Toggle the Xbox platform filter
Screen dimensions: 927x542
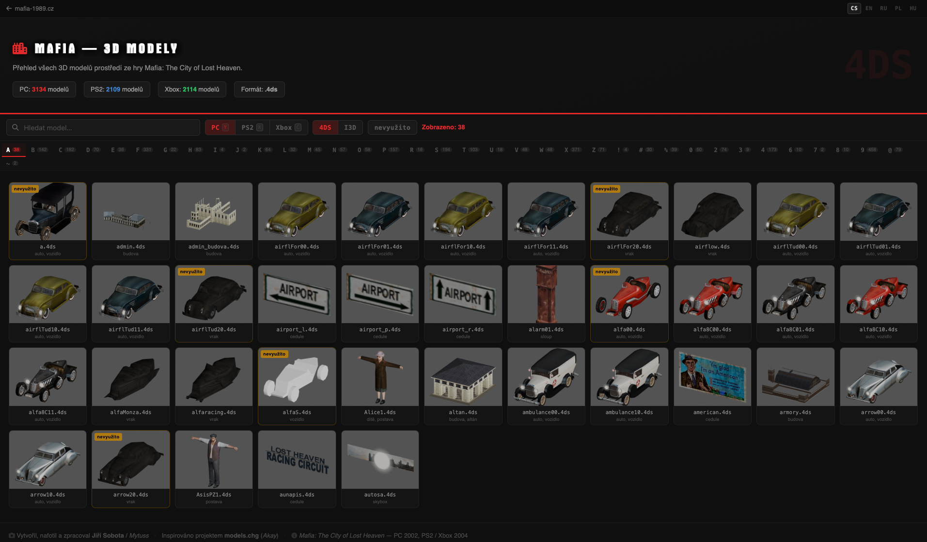[x=288, y=127]
